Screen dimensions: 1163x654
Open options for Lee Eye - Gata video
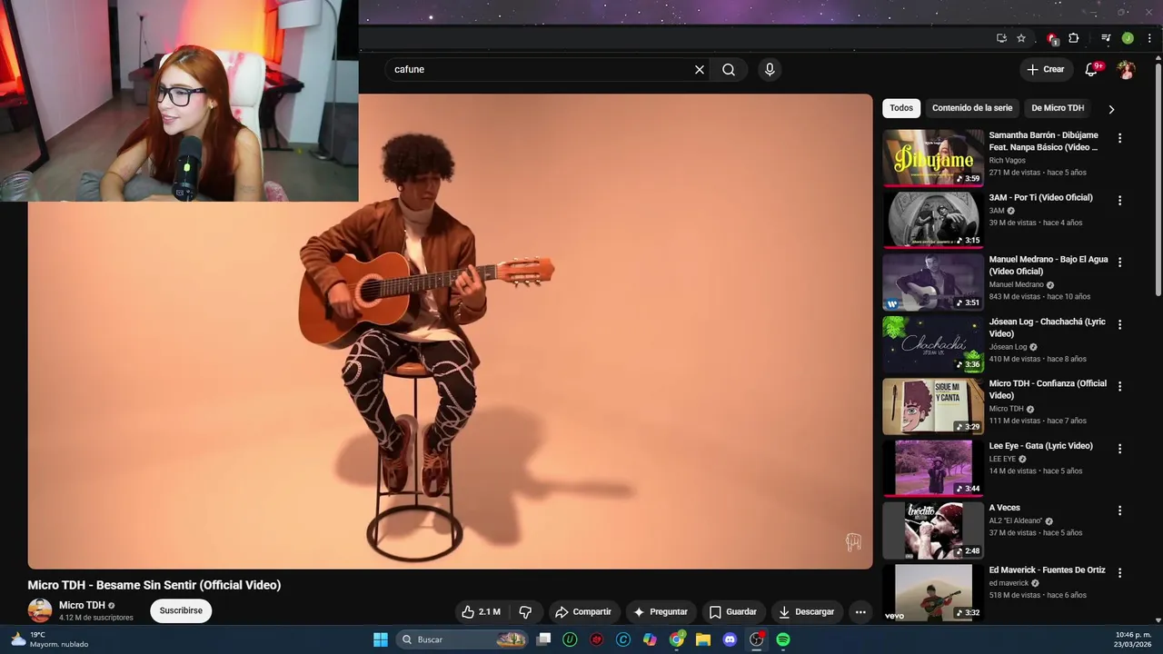[1119, 449]
